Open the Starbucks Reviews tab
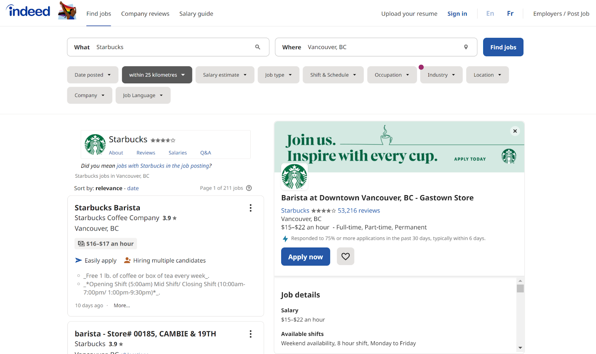The image size is (596, 354). tap(146, 153)
